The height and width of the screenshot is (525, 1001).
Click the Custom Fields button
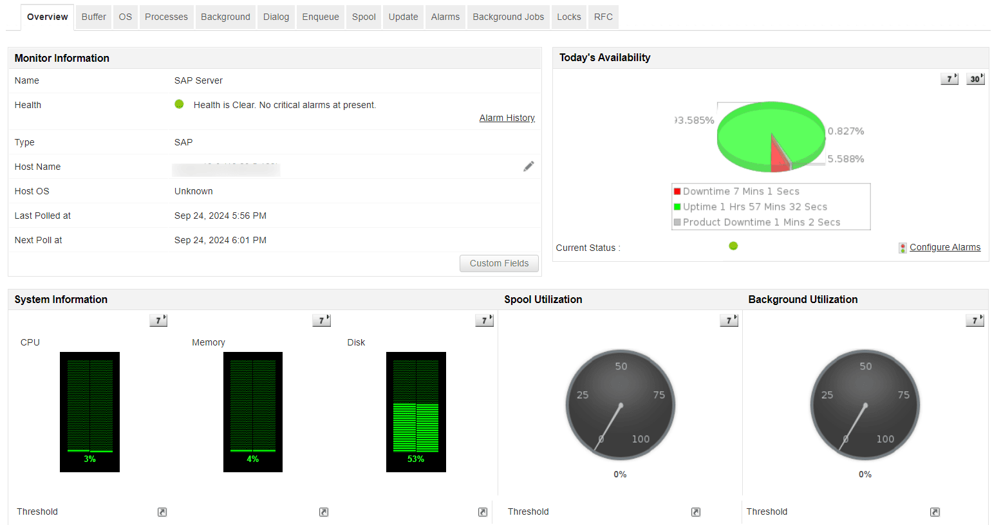coord(499,263)
